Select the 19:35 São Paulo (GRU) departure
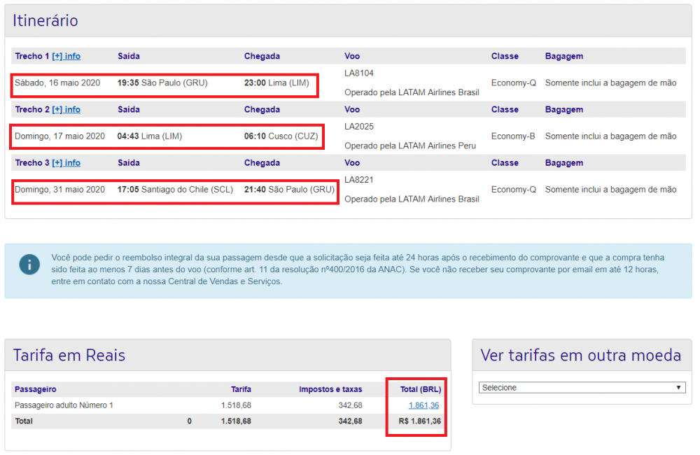 (x=162, y=83)
